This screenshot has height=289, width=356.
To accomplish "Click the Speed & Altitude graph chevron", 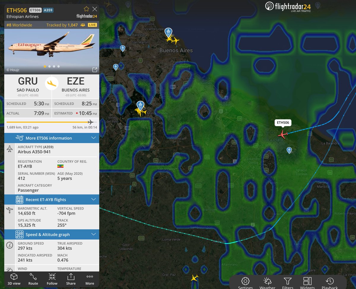I will (93, 234).
